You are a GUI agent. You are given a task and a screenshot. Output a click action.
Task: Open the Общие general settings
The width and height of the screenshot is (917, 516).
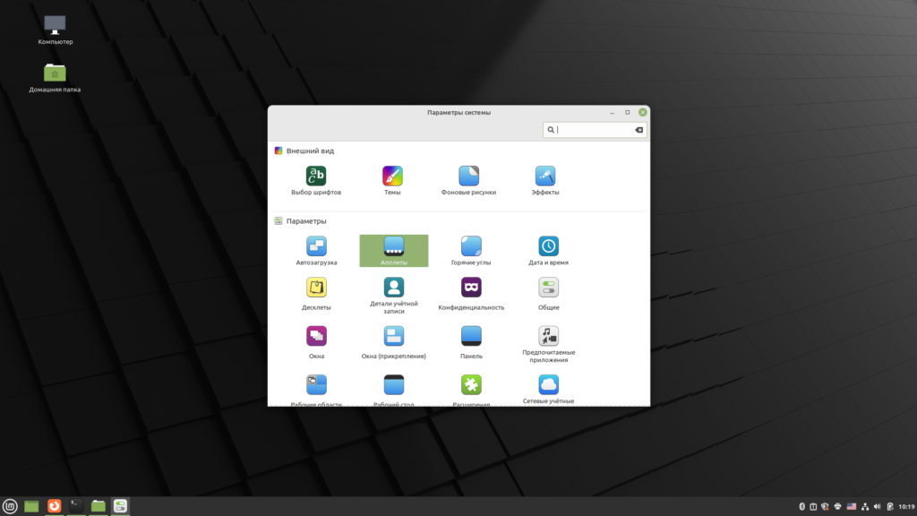coord(548,288)
